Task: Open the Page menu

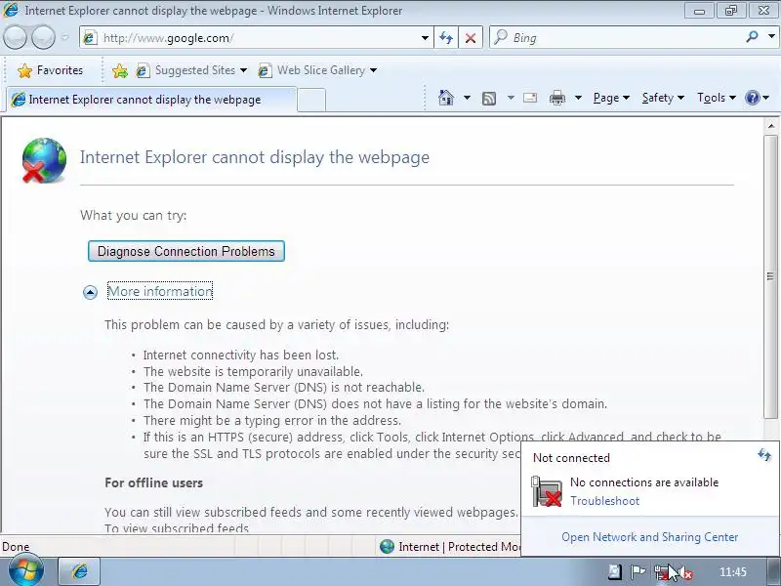Action: pyautogui.click(x=611, y=98)
